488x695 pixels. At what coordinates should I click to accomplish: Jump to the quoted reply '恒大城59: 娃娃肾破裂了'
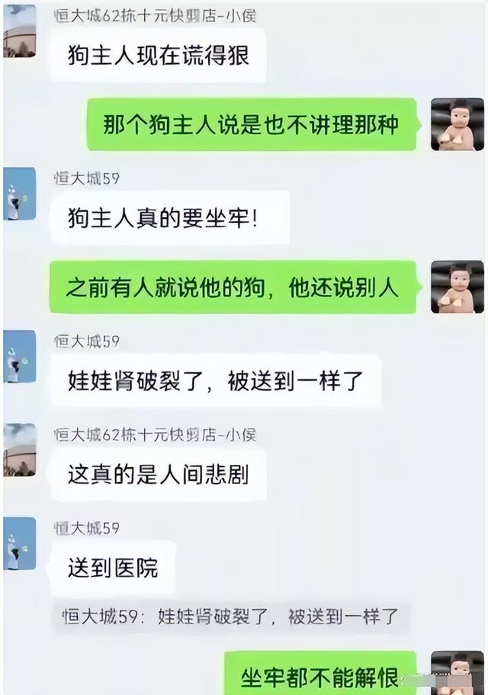pyautogui.click(x=230, y=617)
